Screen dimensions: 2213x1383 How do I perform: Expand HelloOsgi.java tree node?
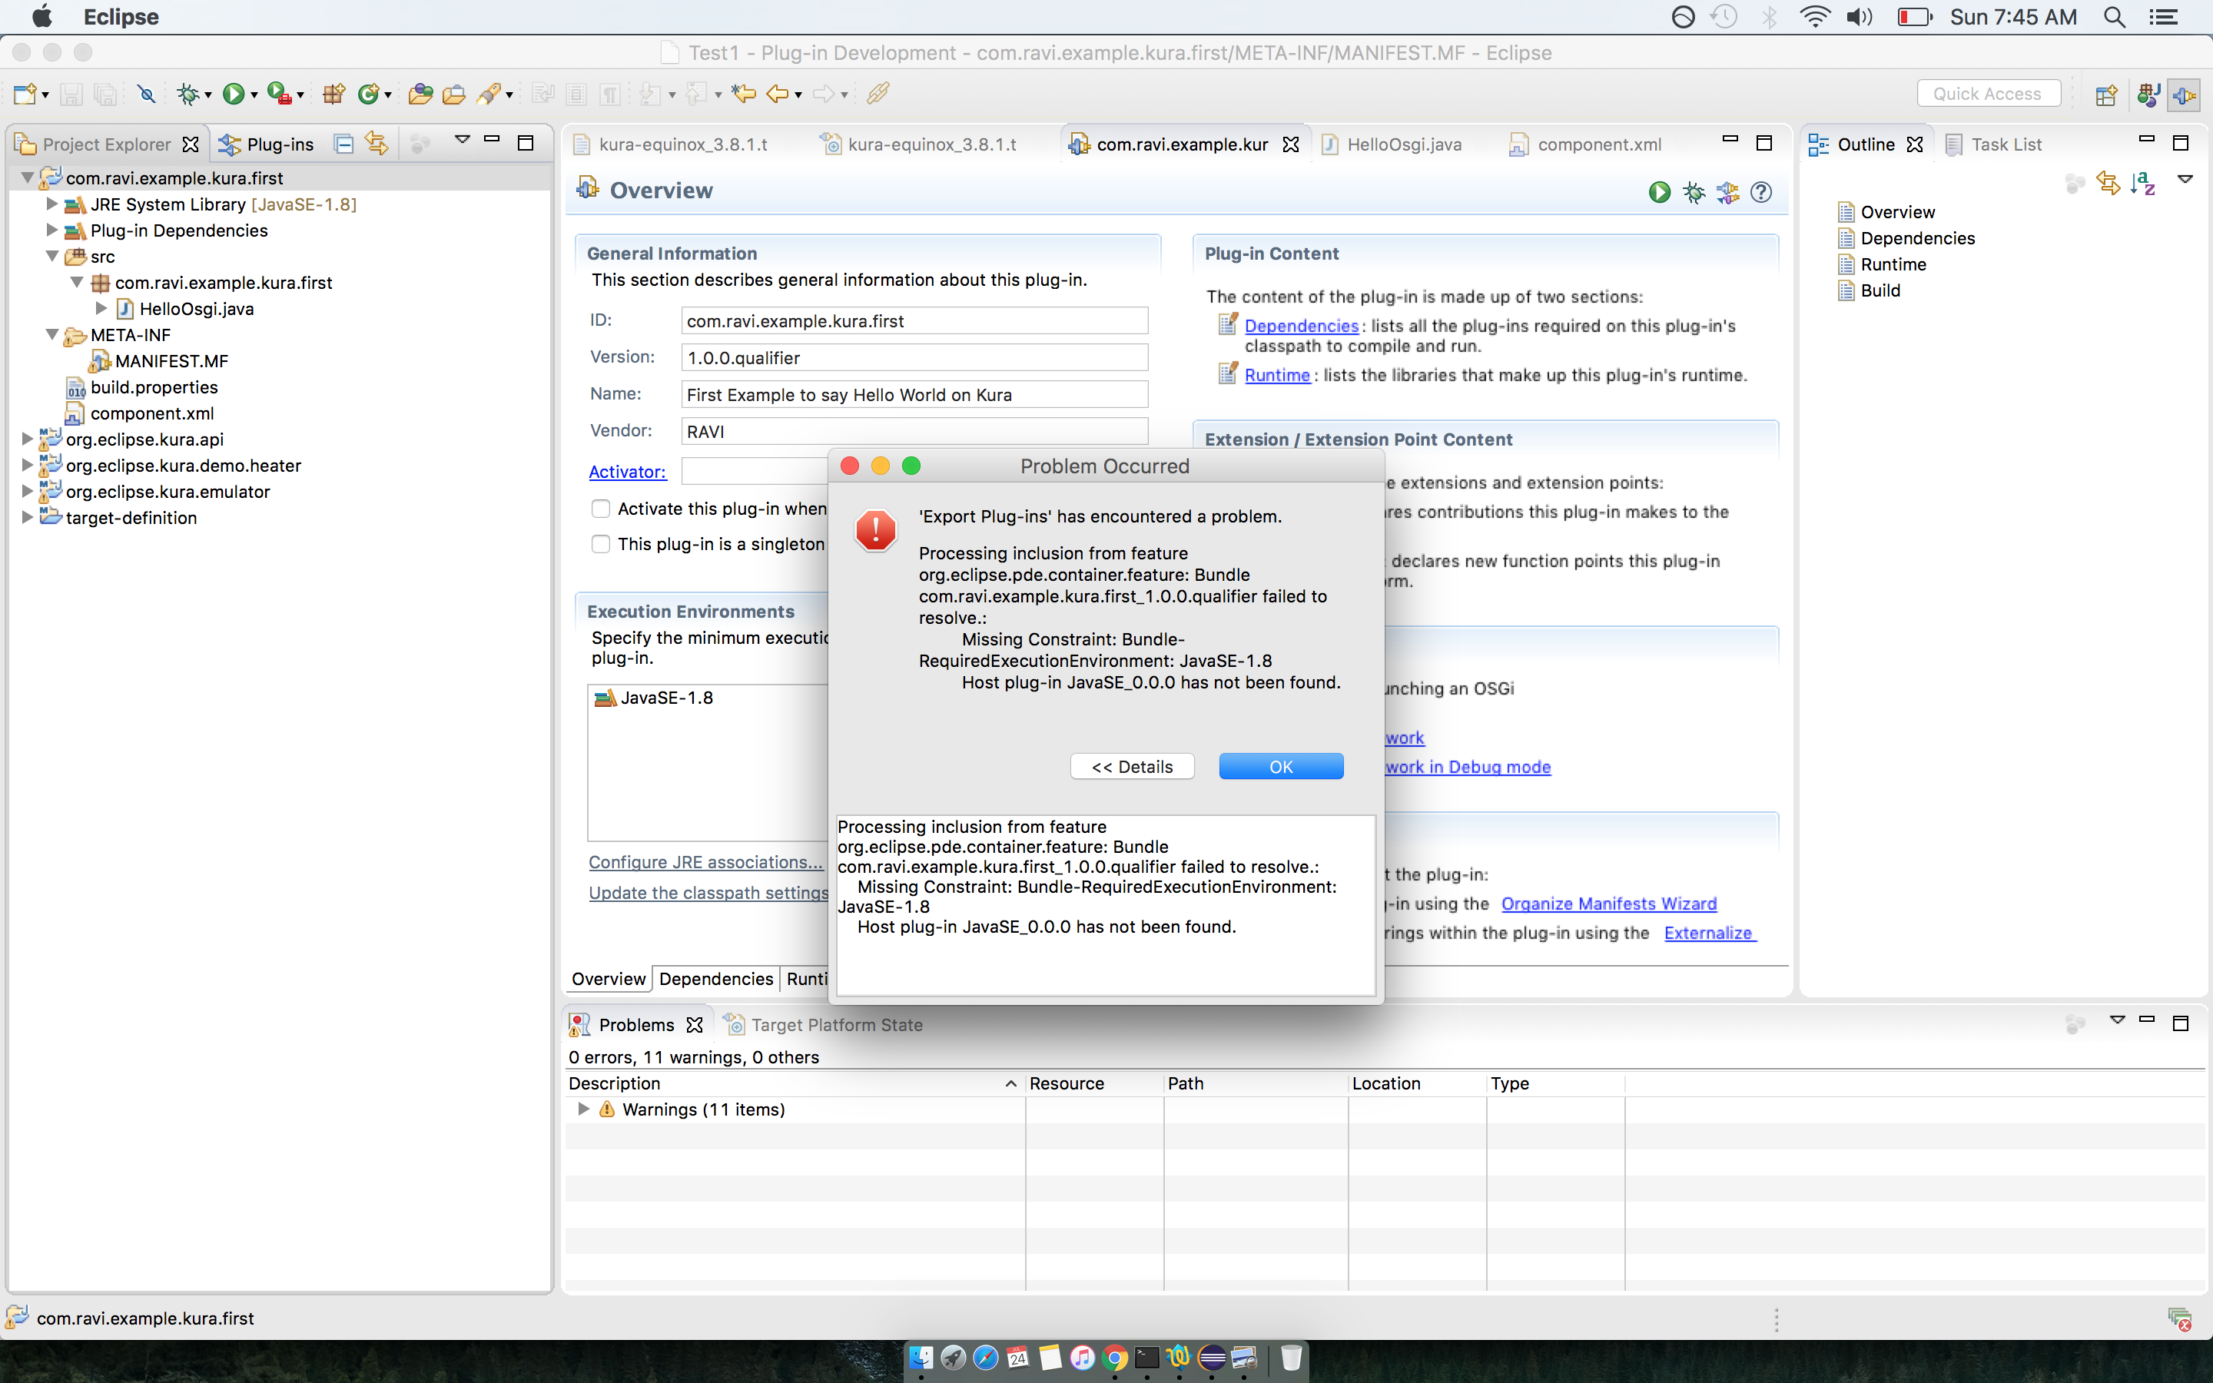click(101, 308)
